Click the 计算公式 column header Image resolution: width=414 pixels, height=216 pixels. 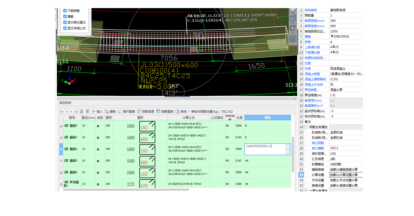(x=189, y=117)
